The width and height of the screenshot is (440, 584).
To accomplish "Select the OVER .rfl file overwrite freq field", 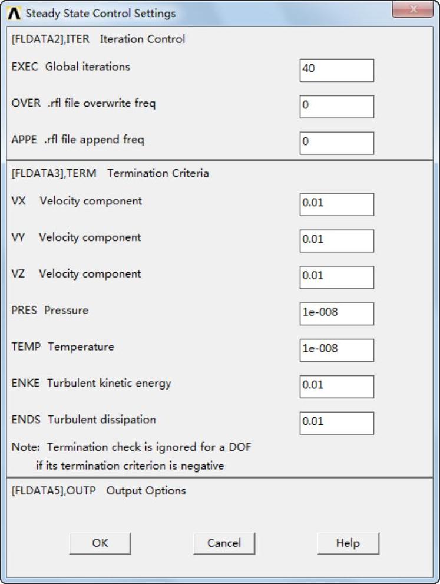I will (336, 107).
